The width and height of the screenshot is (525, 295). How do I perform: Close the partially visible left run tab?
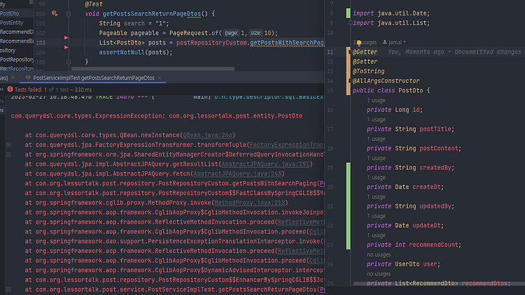click(13, 78)
